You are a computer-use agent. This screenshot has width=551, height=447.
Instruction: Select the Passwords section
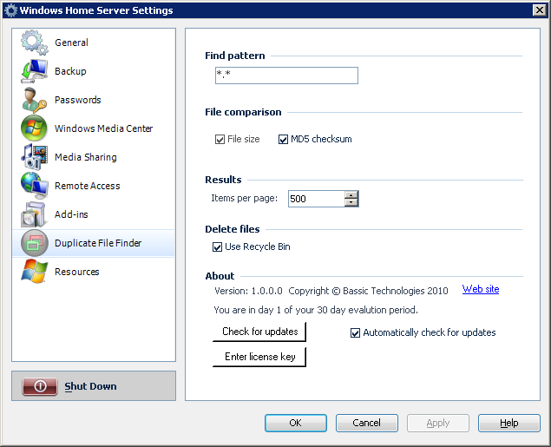[77, 100]
